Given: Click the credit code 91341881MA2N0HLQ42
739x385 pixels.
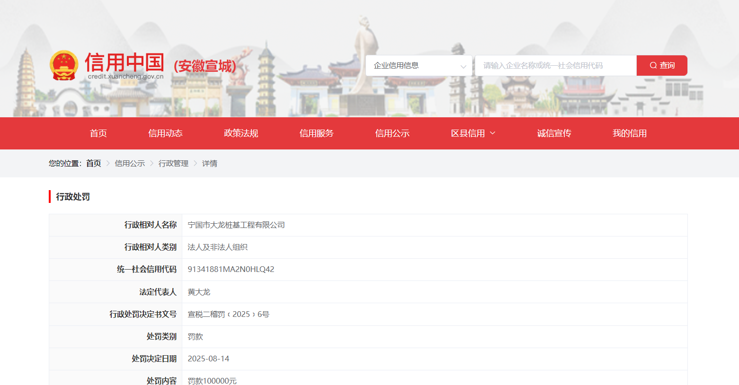Looking at the screenshot, I should (231, 270).
